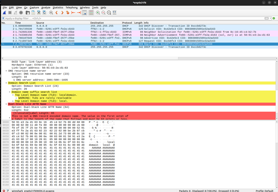Close this capture file
Screen dimensions: 278x192
[39, 13]
